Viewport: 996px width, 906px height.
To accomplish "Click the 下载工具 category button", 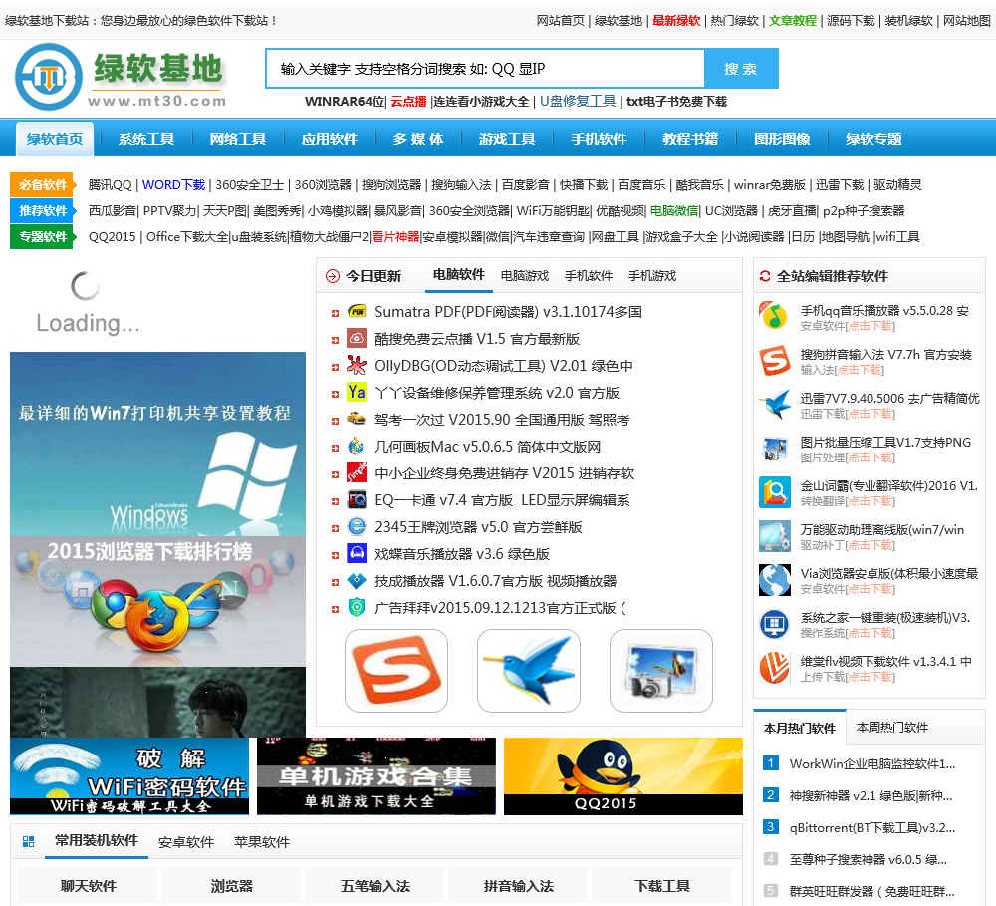I will point(662,886).
